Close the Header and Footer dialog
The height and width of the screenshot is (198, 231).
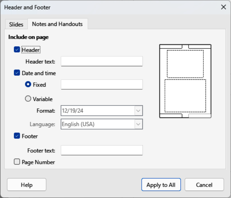pyautogui.click(x=223, y=7)
